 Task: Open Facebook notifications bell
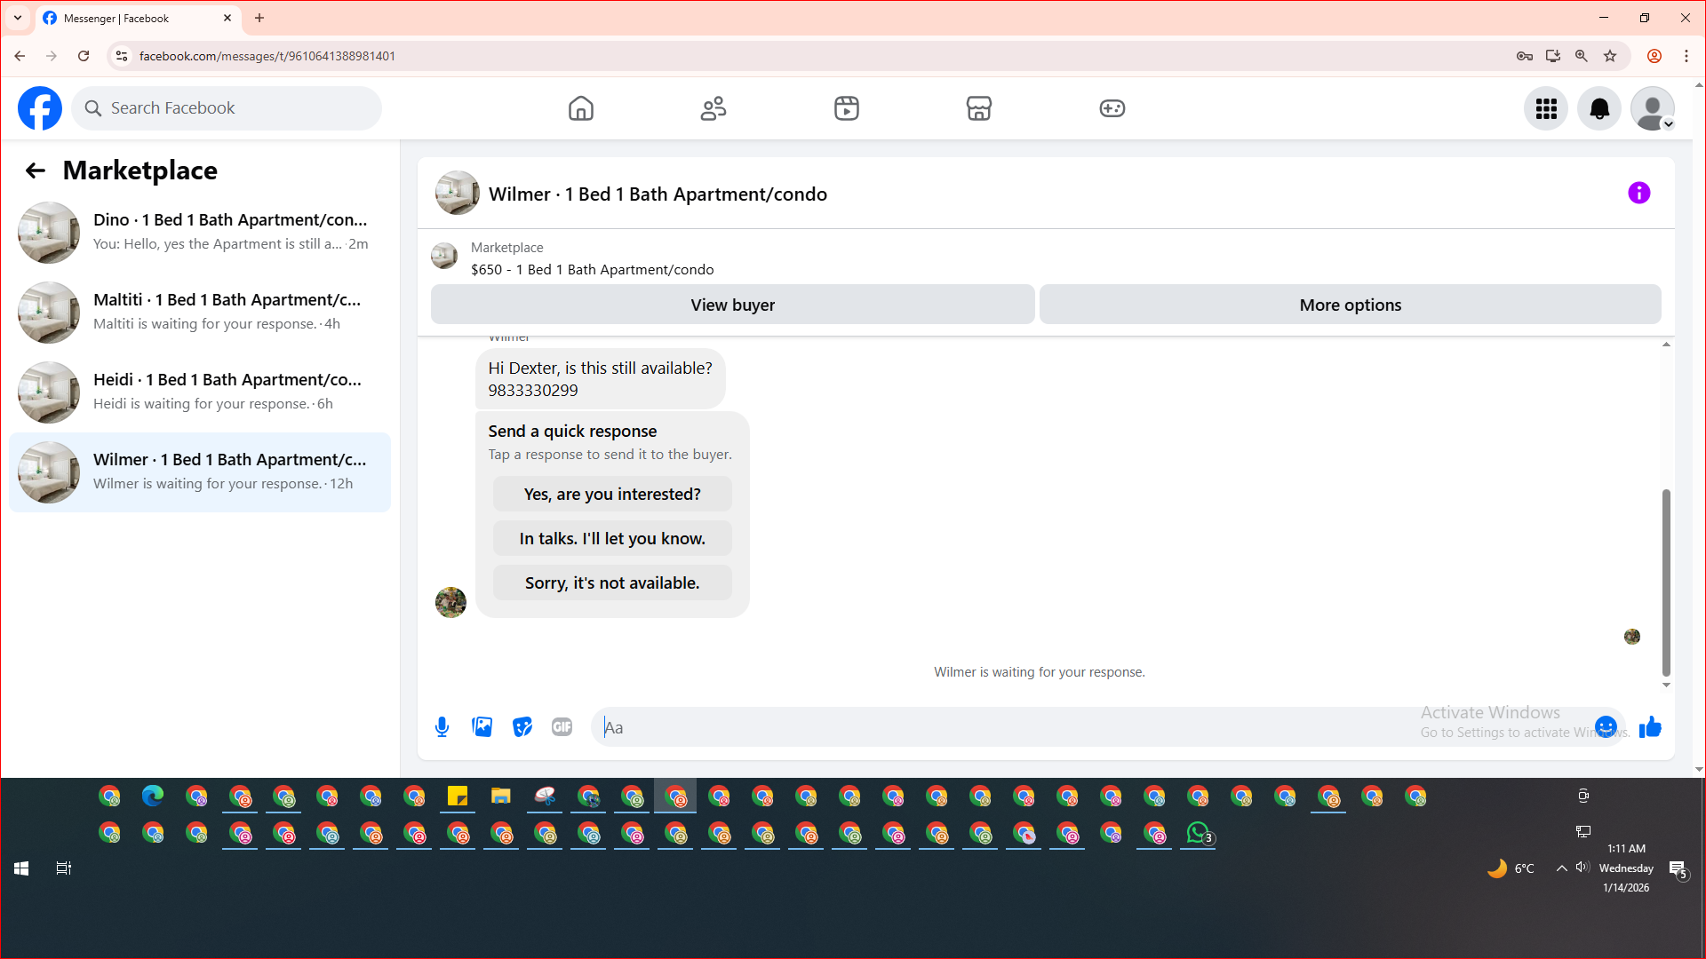click(x=1598, y=108)
